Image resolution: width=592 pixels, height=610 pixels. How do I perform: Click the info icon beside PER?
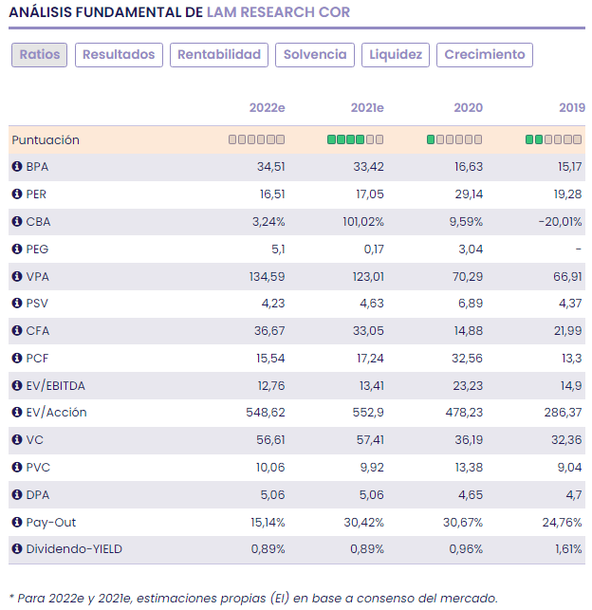click(17, 194)
